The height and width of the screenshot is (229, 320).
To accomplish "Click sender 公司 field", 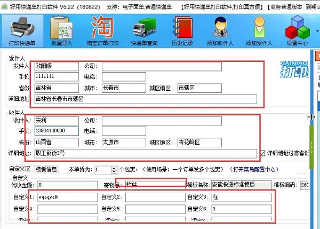I will click(162, 66).
